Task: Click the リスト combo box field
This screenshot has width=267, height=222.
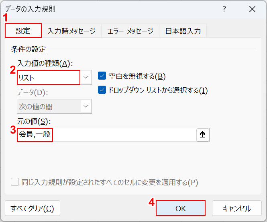Action: 48,77
